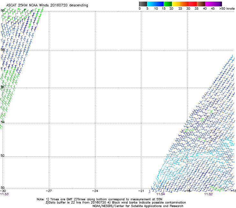Screen dimensions: 236x208
Task: Click the green 15-20 knots color segment
Action: pos(168,4)
